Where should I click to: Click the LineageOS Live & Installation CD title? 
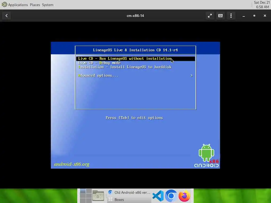point(135,50)
